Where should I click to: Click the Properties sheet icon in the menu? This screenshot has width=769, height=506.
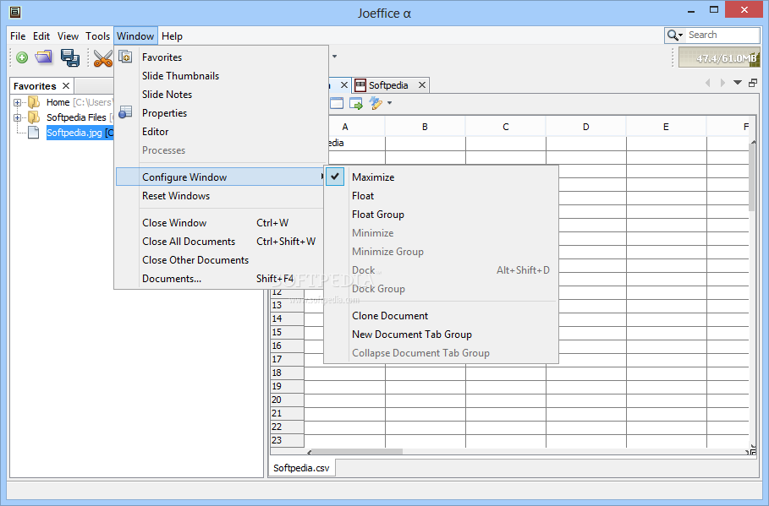pyautogui.click(x=125, y=112)
